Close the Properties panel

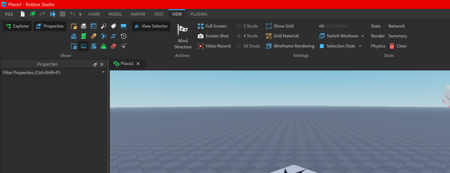coord(102,64)
